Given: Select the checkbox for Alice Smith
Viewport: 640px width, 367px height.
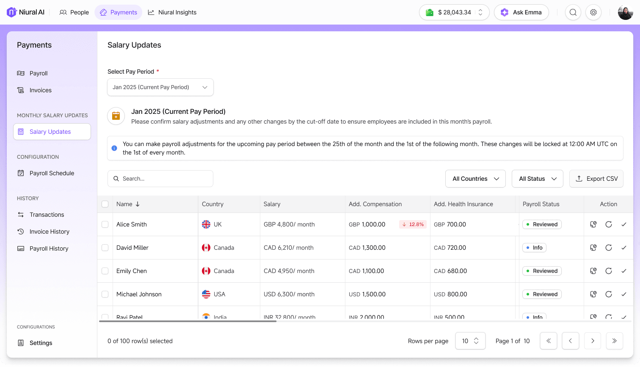Looking at the screenshot, I should point(105,224).
